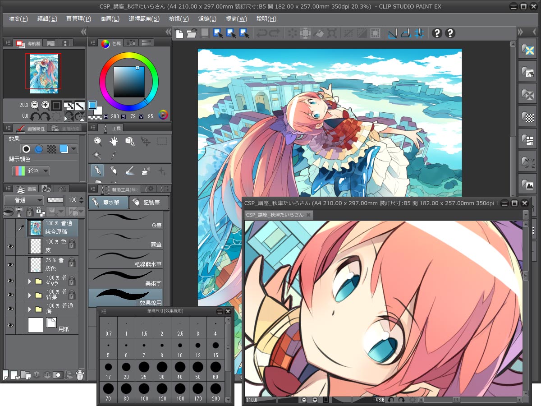
Task: Toggle the lock on the 皮 layer
Action: pyautogui.click(x=72, y=245)
